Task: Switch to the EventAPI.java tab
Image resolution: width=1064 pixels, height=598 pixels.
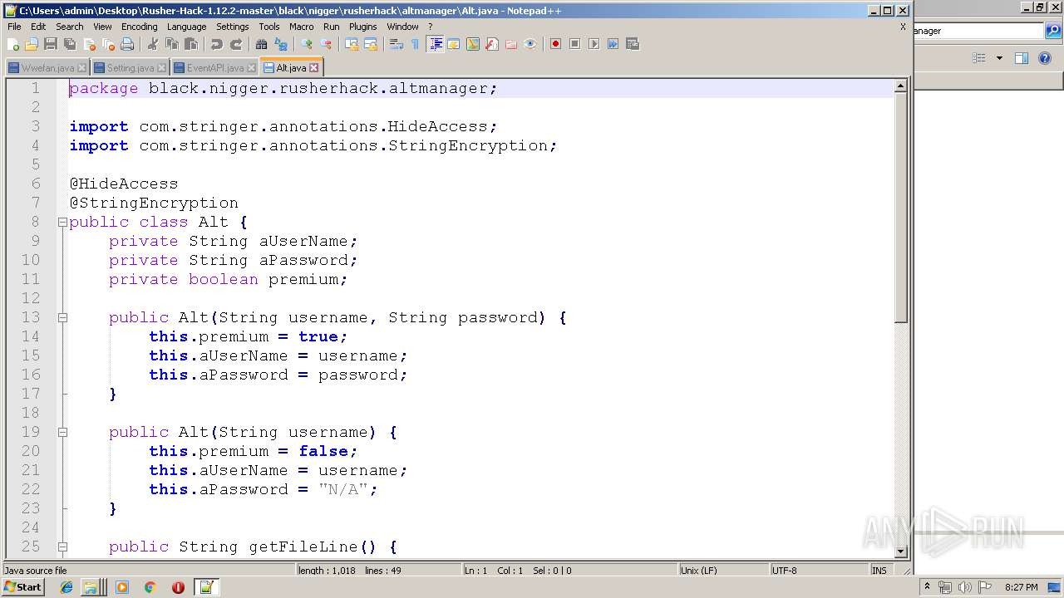Action: coord(215,68)
